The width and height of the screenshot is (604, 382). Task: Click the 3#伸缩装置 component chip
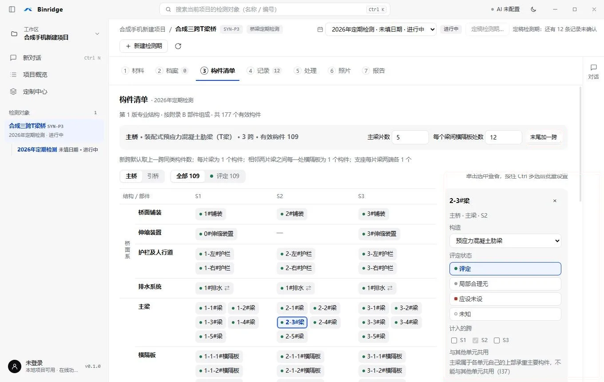[379, 234]
